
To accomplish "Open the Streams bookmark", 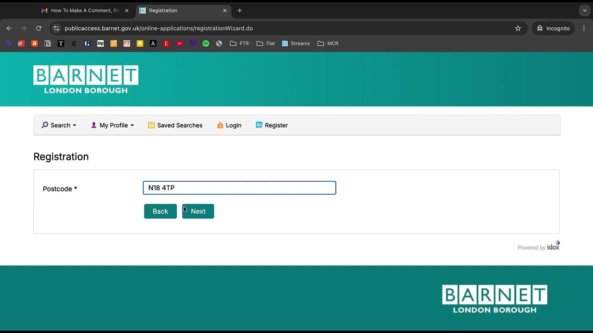I will 296,43.
